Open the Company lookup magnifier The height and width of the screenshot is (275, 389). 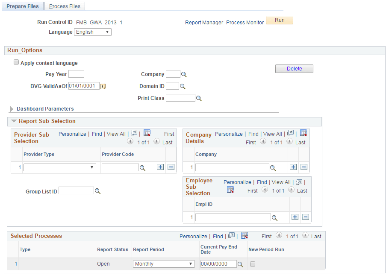(x=184, y=74)
